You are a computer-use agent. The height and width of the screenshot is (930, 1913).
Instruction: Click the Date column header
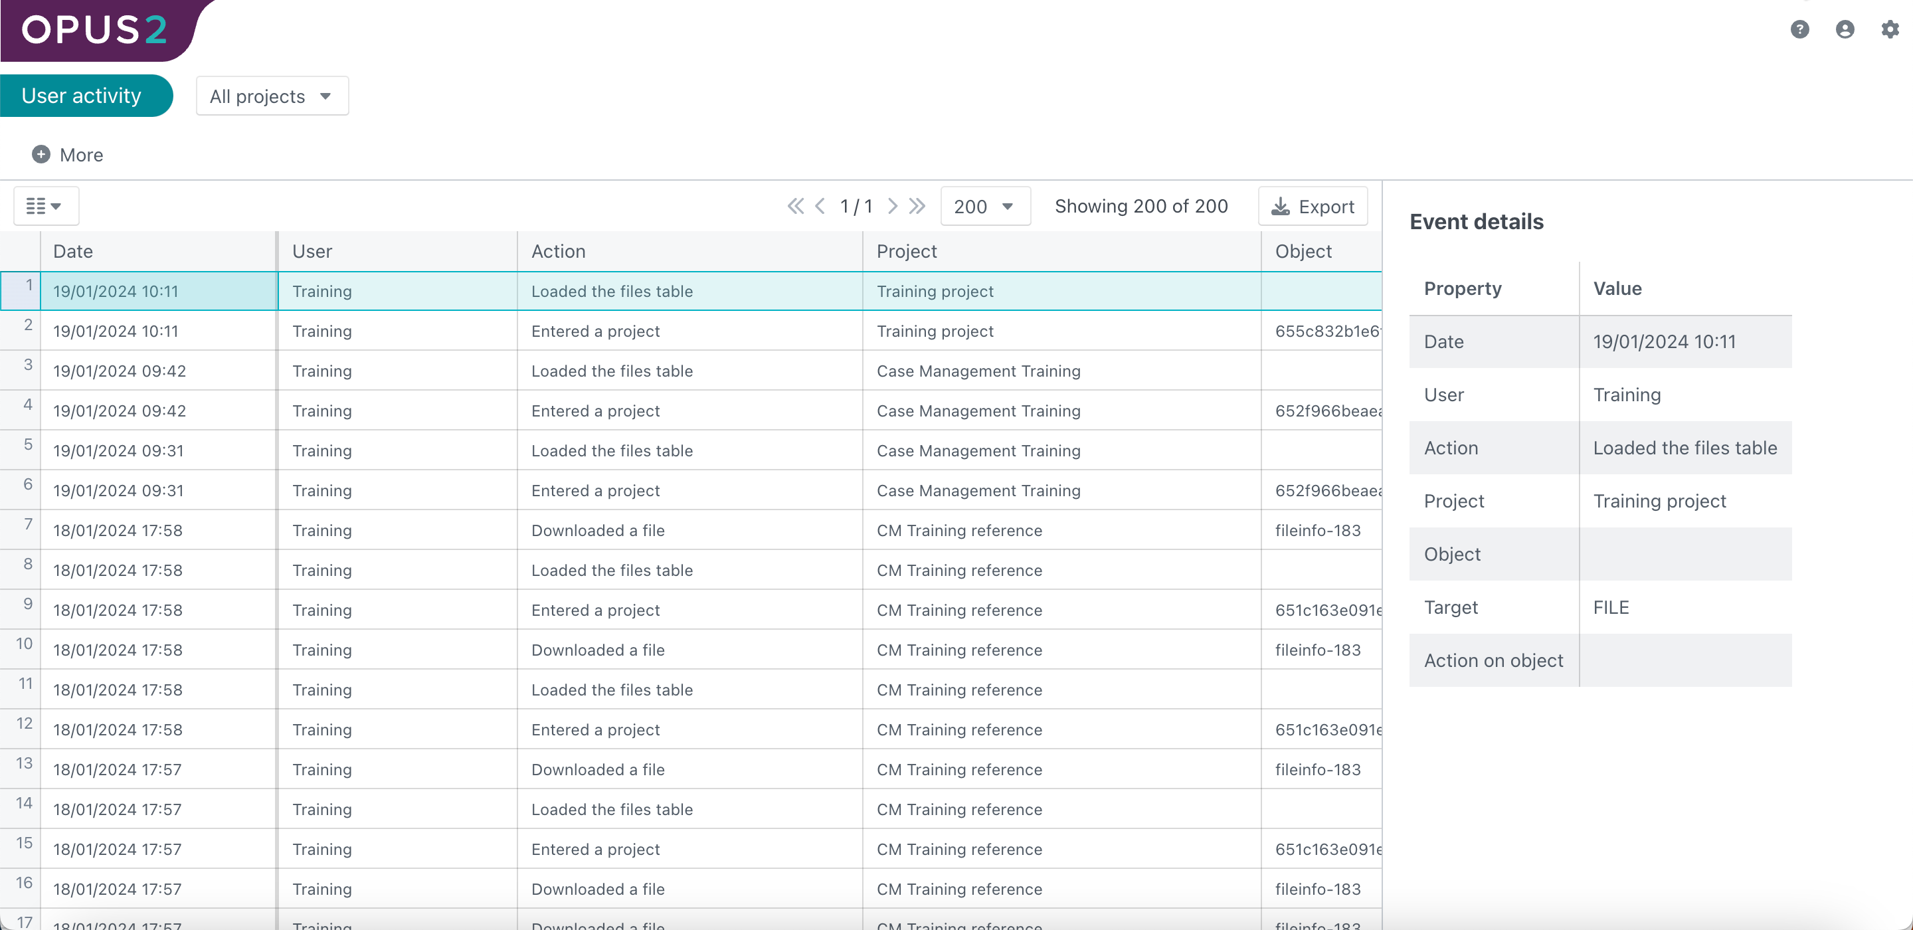[x=73, y=251]
